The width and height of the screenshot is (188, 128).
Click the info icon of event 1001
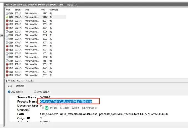pyautogui.click(x=7, y=54)
